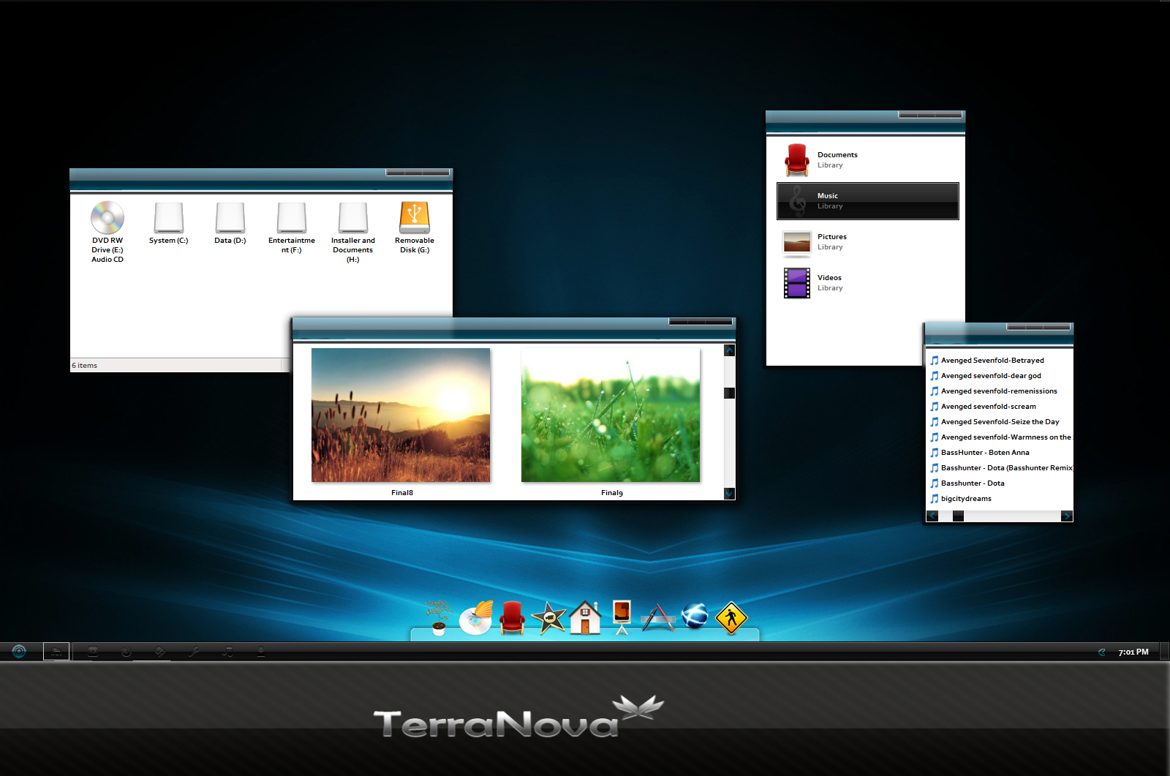
Task: Click the photo easel slideshow dock icon
Action: 621,617
